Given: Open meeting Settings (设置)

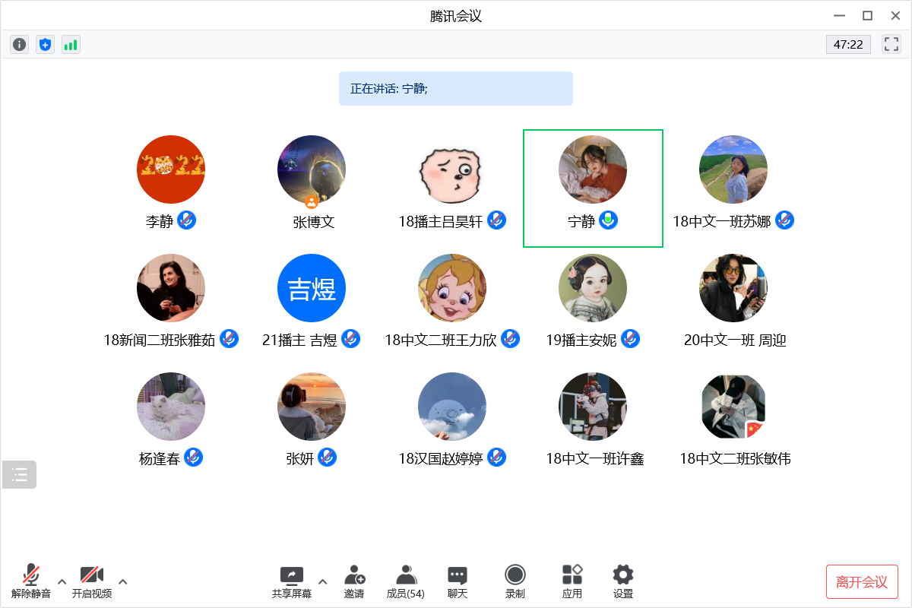Looking at the screenshot, I should [622, 581].
